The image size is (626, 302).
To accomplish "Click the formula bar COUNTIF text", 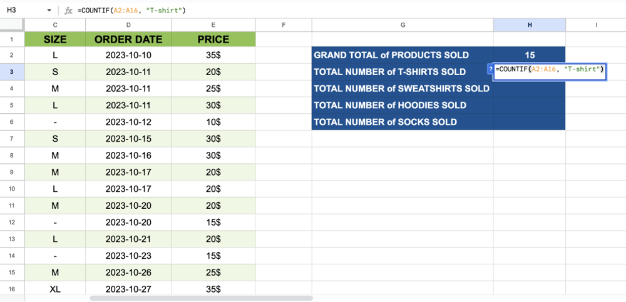I will [131, 11].
